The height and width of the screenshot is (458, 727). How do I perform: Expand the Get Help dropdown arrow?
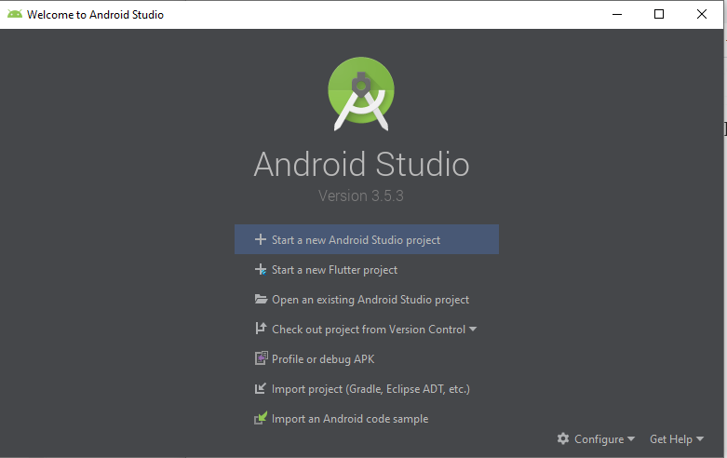tap(700, 438)
